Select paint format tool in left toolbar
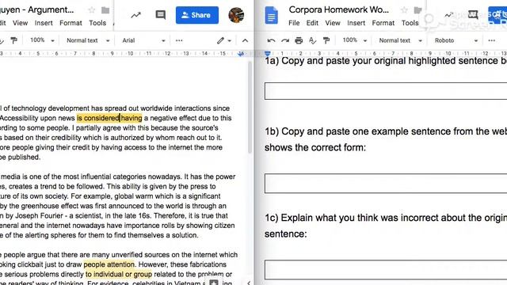The image size is (507, 285). [14, 40]
